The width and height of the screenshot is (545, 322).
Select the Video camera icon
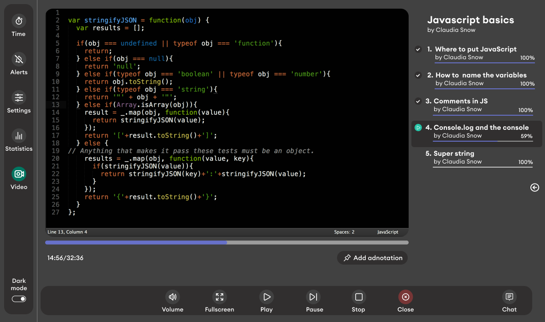(19, 174)
